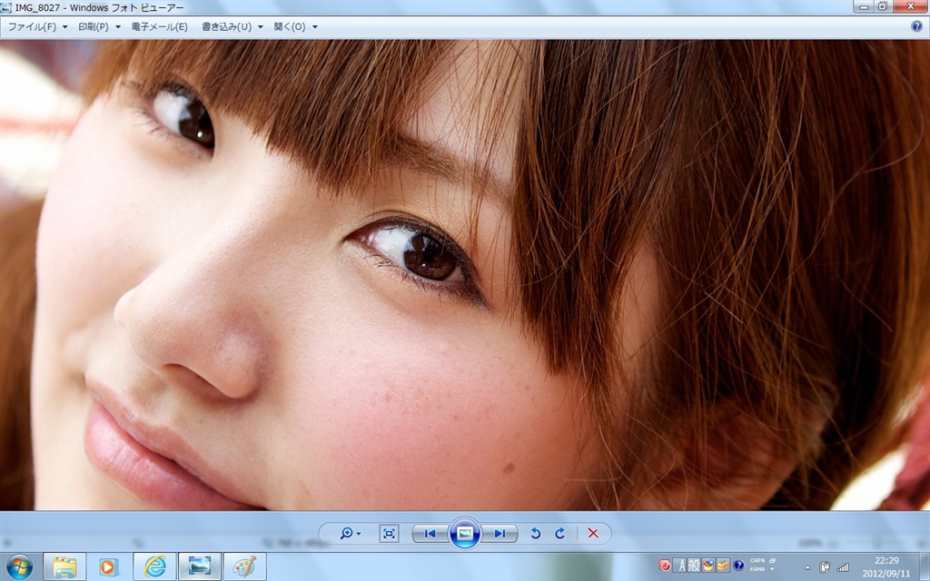Click the language bar help icon
This screenshot has width=930, height=581.
point(738,566)
